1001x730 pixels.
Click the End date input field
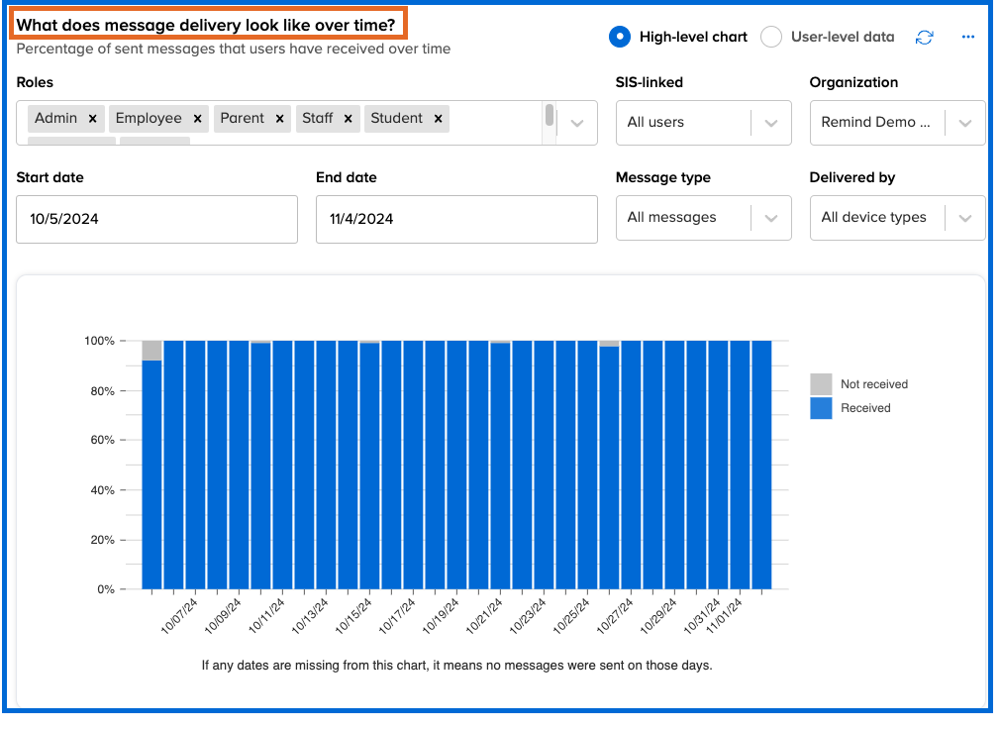click(456, 219)
